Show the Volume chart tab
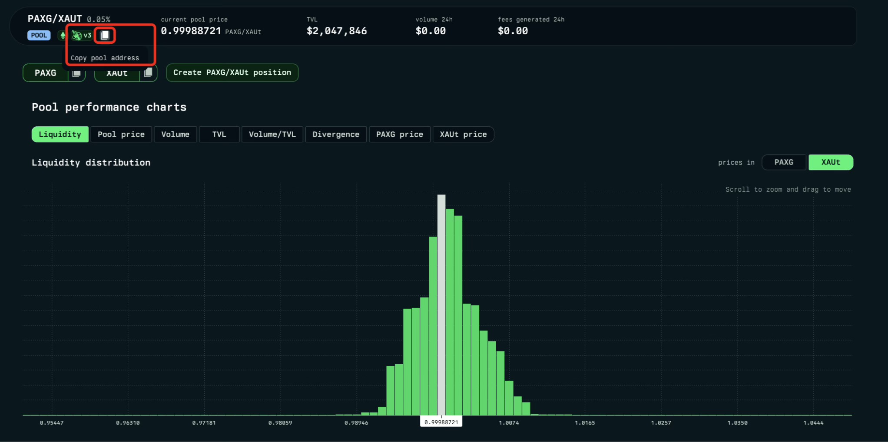The image size is (888, 442). pos(175,134)
